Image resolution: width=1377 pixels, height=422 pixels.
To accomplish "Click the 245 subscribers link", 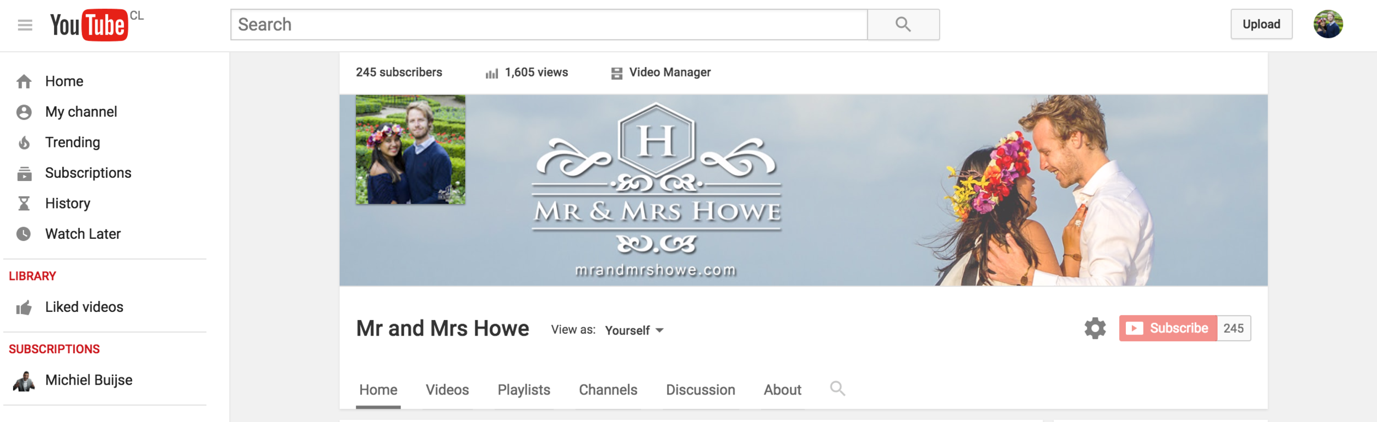I will pos(399,73).
